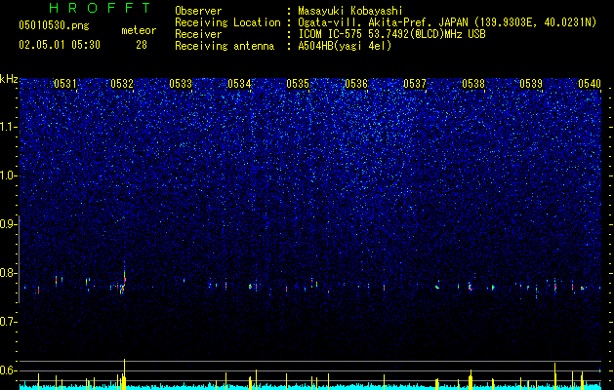This screenshot has width=614, height=390.
Task: Click the meteor count 28
Action: click(142, 45)
